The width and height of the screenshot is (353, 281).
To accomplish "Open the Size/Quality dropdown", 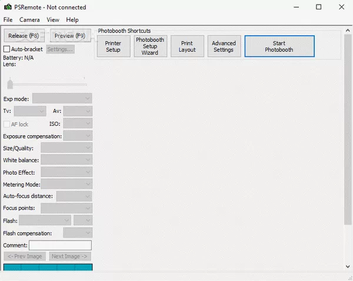I will (x=66, y=148).
